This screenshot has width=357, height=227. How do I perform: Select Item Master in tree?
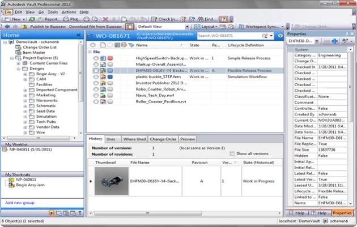[34, 53]
